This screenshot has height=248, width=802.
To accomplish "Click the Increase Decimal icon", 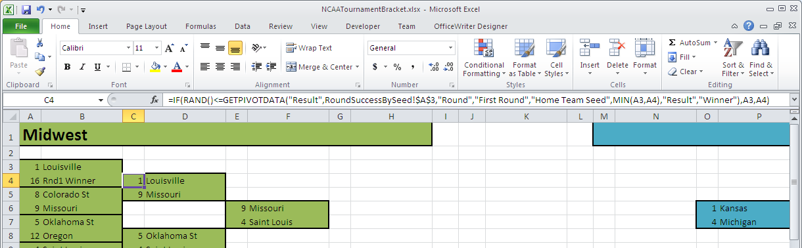I will (433, 66).
